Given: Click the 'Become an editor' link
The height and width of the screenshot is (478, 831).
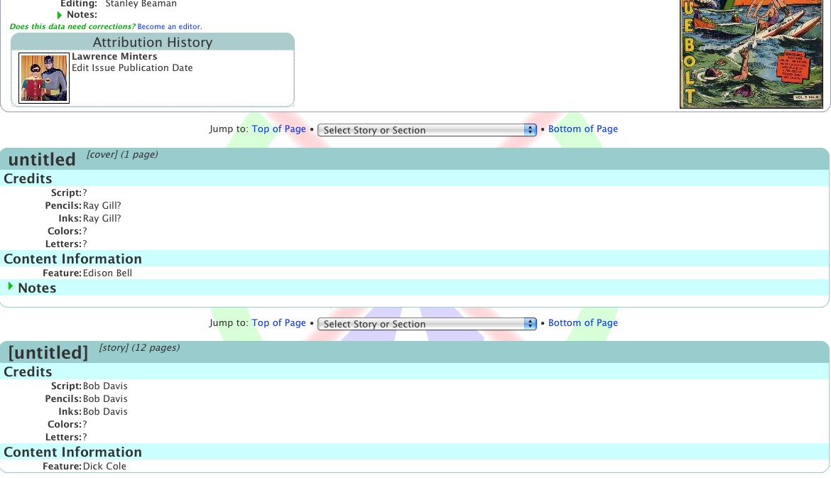Looking at the screenshot, I should 169,27.
